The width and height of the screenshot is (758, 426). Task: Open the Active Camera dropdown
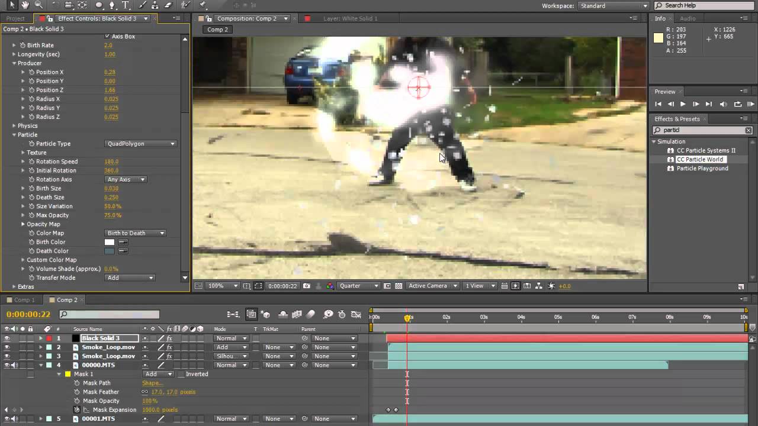point(432,286)
